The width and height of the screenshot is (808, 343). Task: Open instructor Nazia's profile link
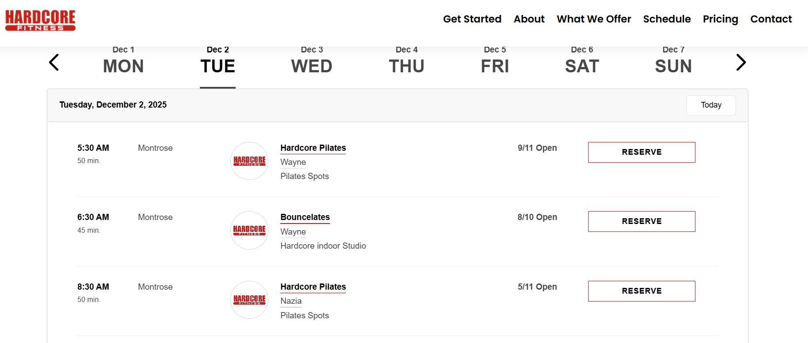291,301
